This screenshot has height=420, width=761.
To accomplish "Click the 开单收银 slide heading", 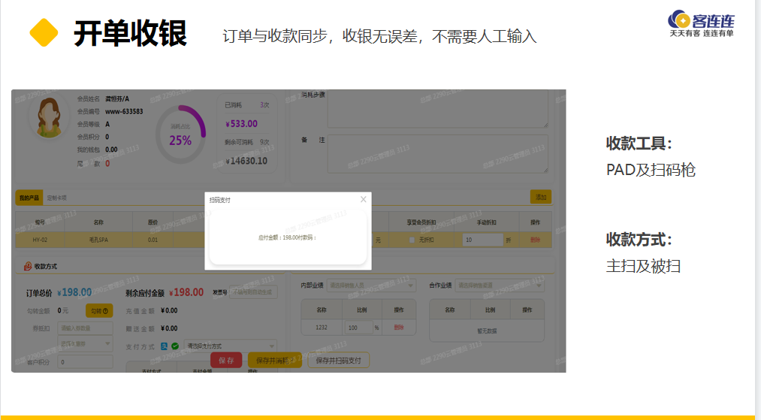I will point(130,34).
